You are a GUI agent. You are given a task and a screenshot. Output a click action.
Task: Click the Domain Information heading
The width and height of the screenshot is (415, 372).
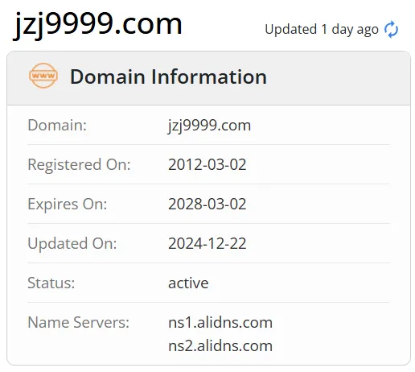(168, 76)
